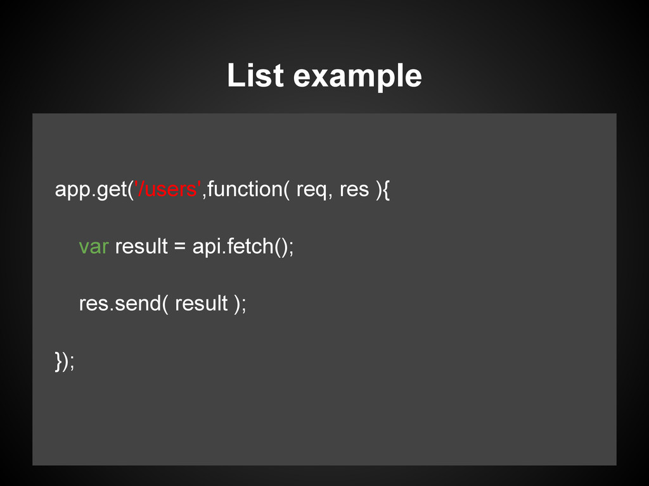Click the equals sign in assignment line

click(179, 247)
